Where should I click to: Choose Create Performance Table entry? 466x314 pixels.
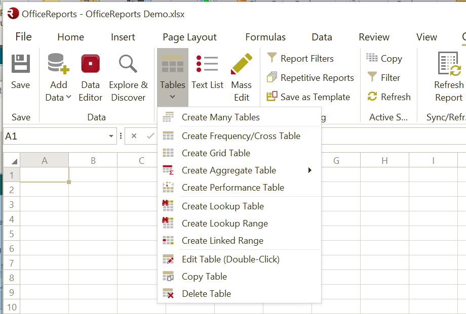[239, 188]
